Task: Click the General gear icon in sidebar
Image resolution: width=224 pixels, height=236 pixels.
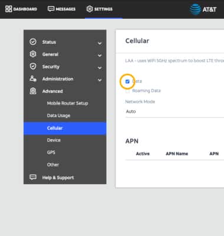Action: 33,54
